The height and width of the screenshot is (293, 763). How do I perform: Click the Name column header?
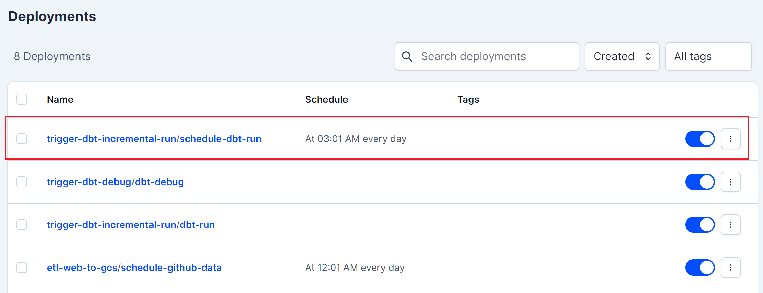(60, 99)
